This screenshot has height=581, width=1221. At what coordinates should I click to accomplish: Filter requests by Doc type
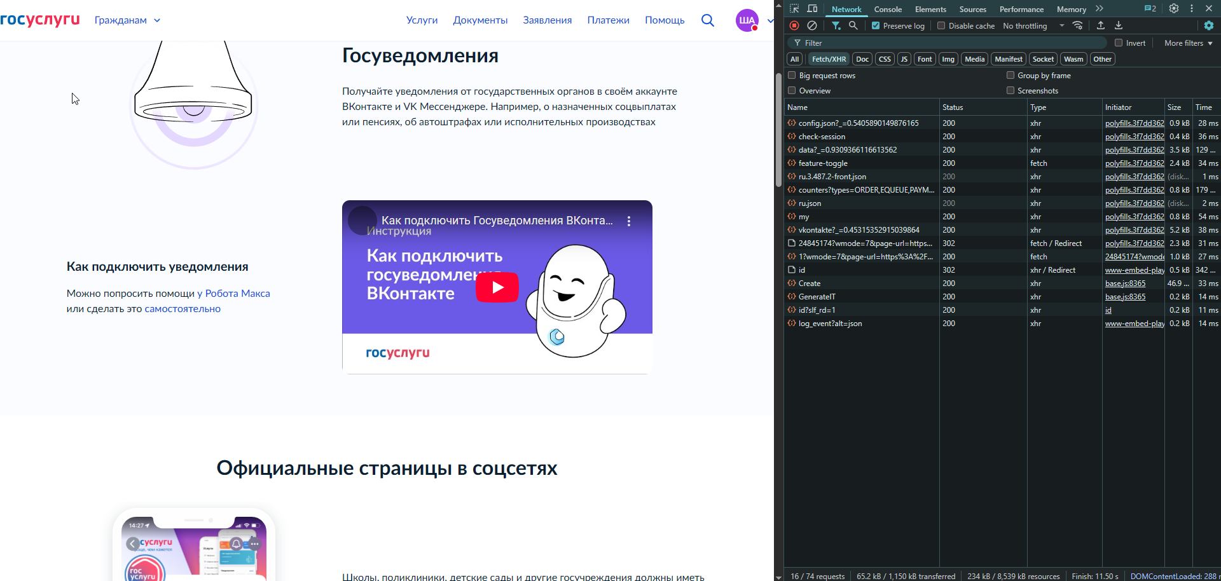coord(862,59)
